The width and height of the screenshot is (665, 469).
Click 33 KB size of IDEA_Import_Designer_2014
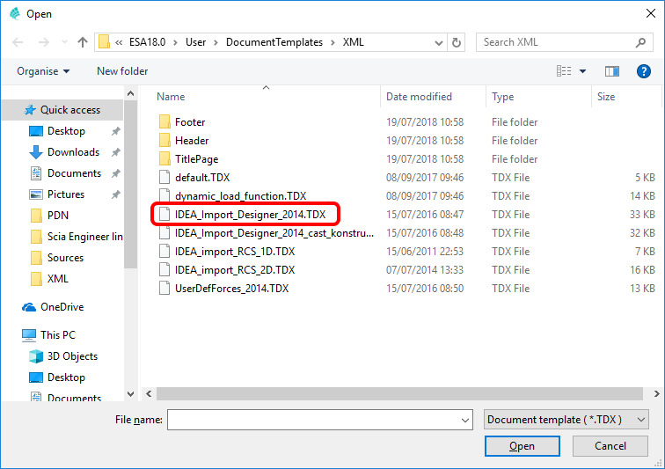642,215
